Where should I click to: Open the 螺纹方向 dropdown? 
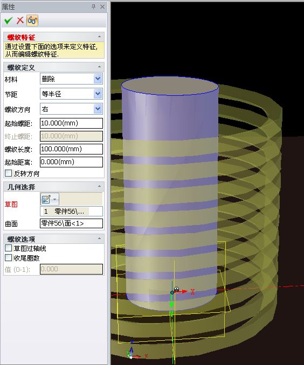point(71,109)
